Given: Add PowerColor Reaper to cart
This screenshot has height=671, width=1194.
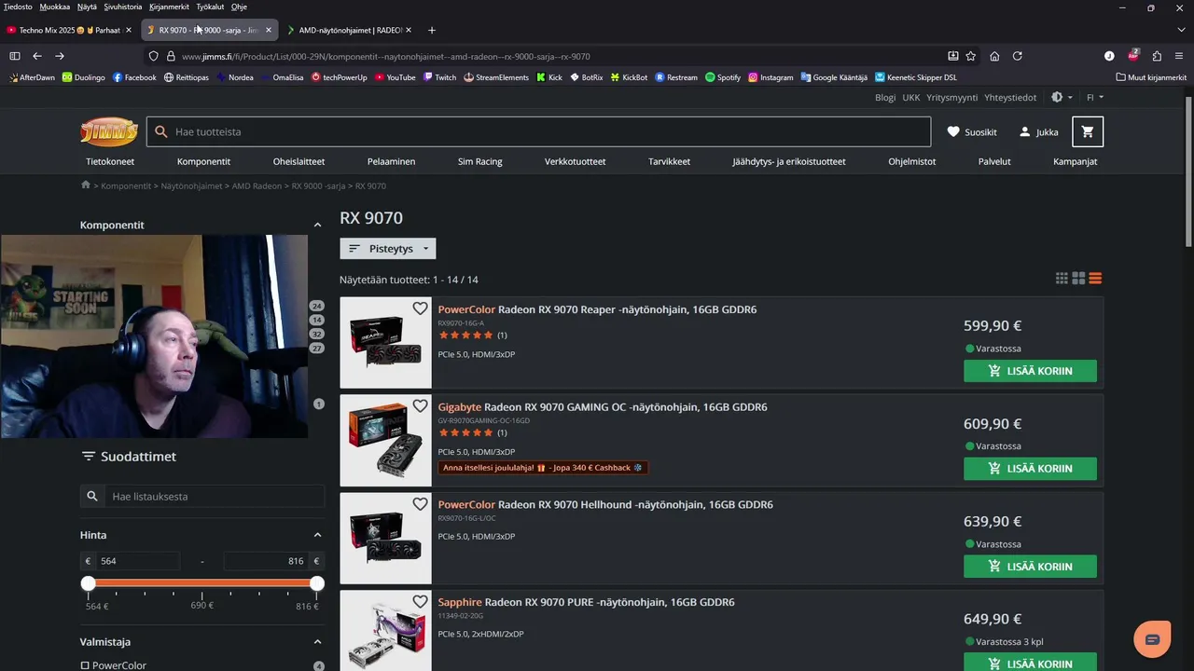Looking at the screenshot, I should pos(1030,371).
